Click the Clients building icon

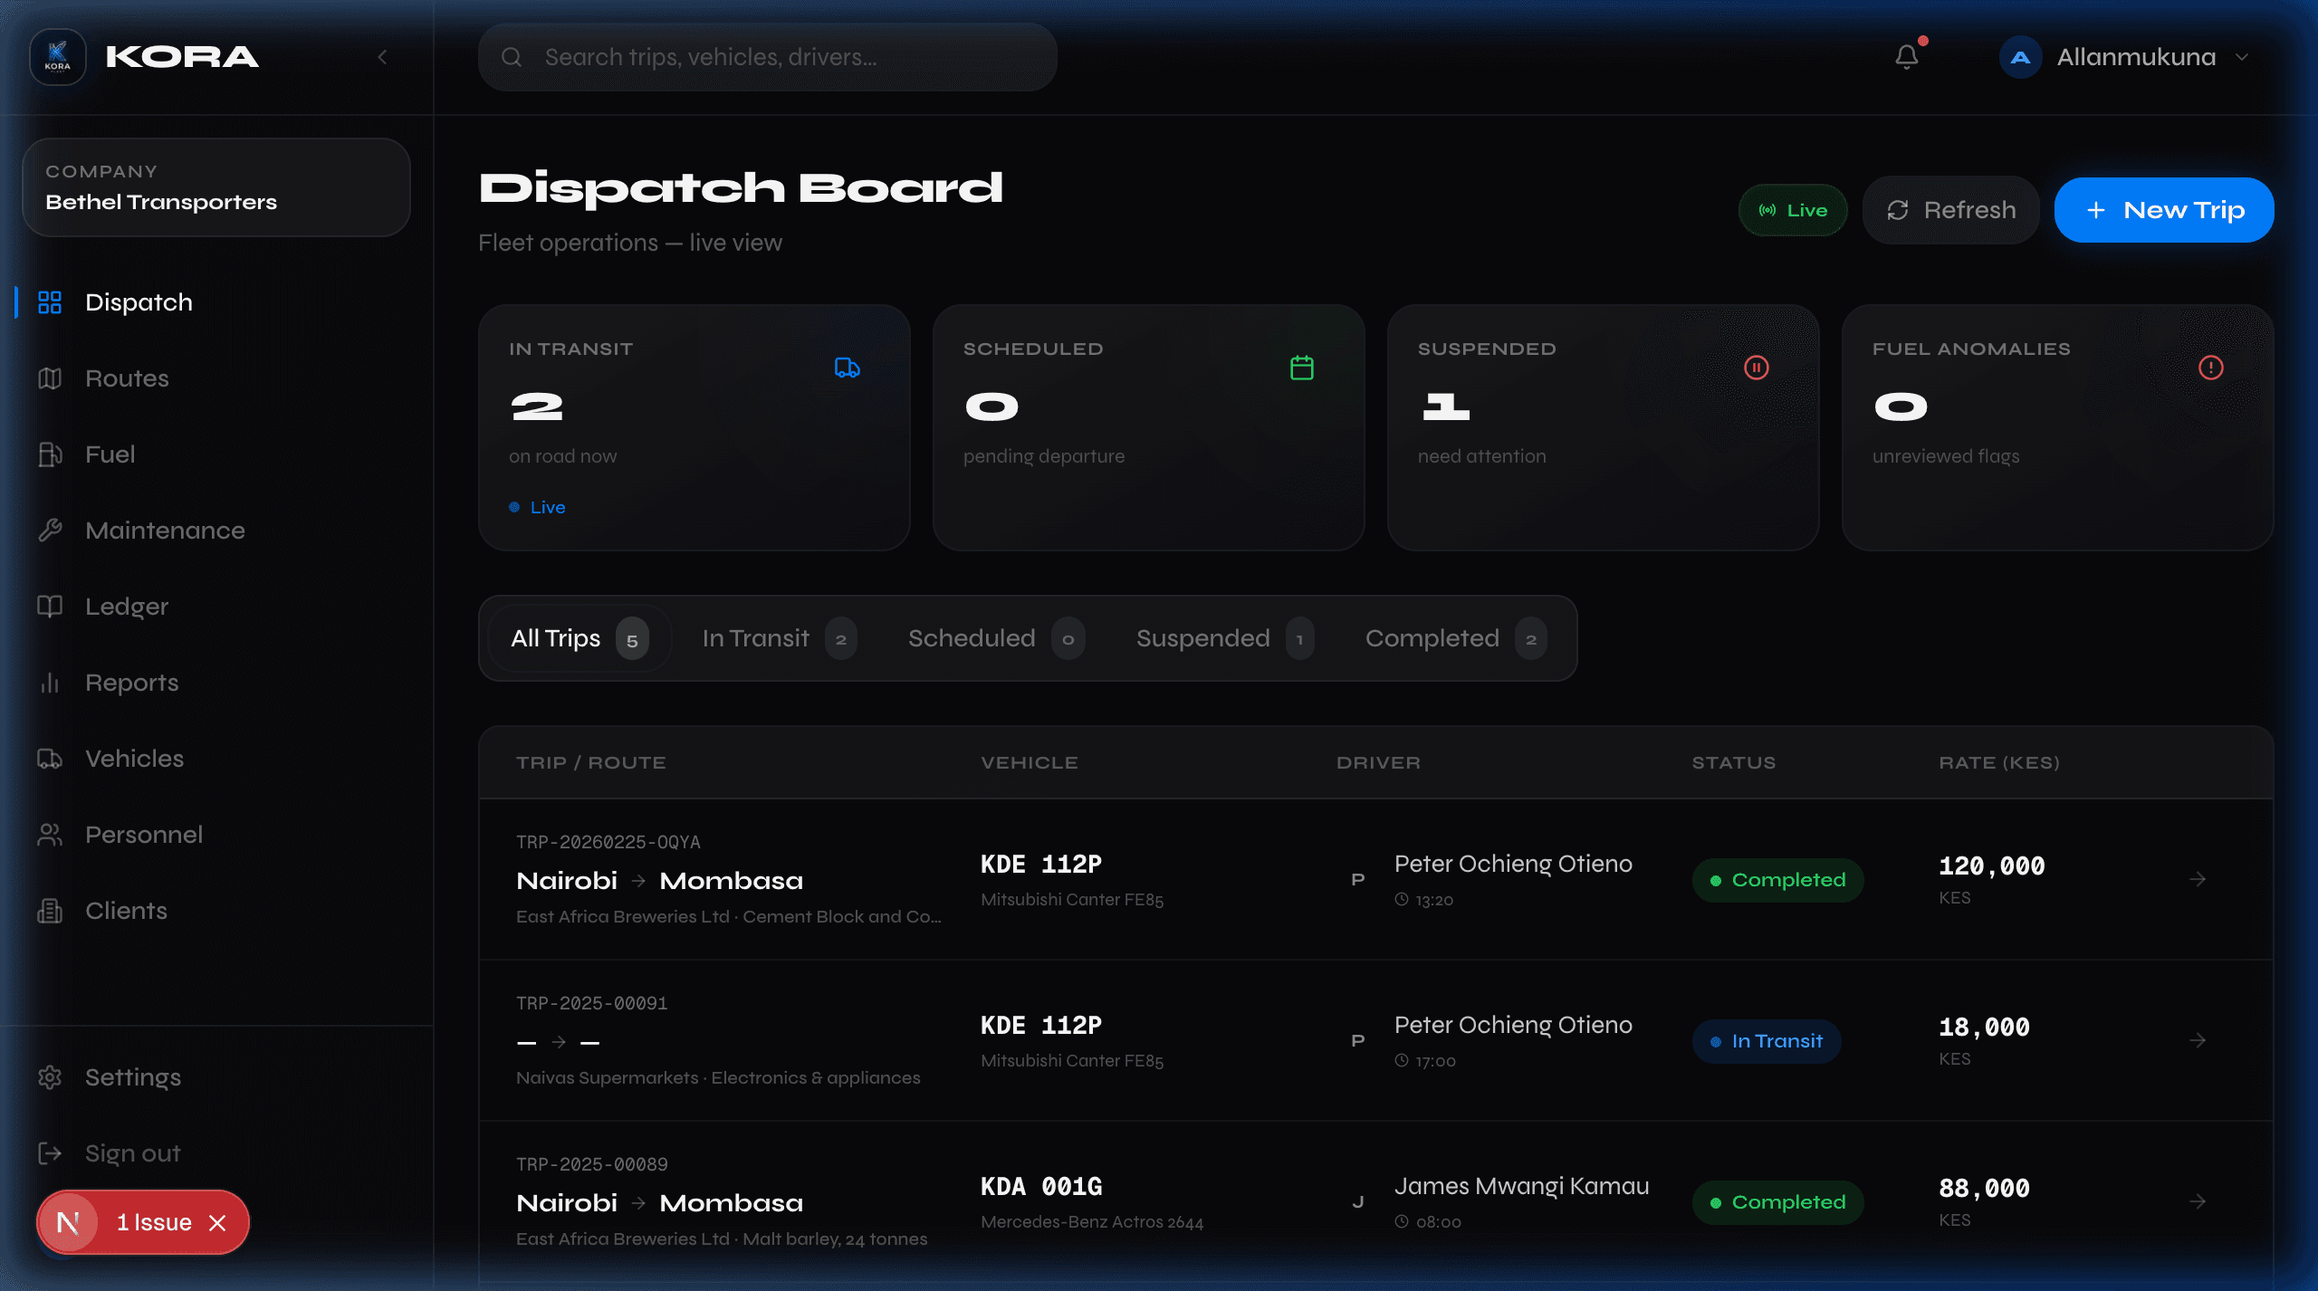[50, 911]
